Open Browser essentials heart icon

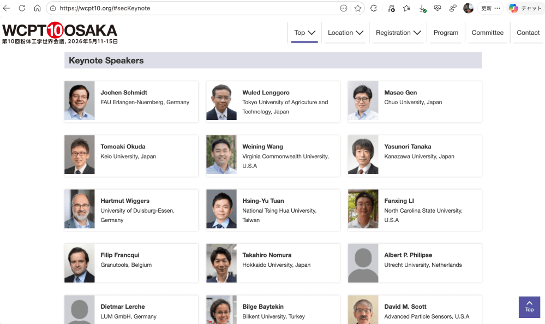(437, 8)
